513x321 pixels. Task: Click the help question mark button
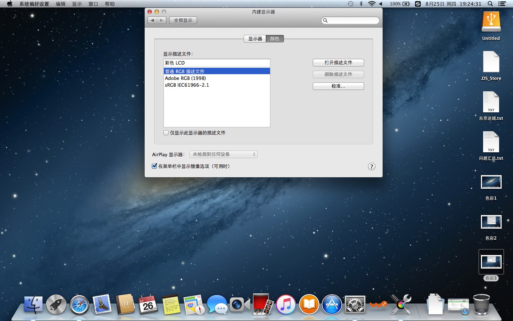[372, 167]
